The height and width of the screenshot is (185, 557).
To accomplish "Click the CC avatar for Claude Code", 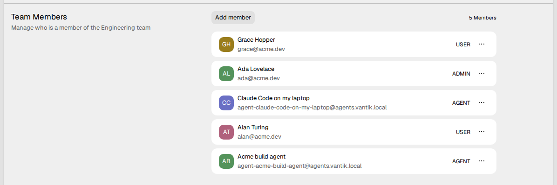I will pyautogui.click(x=226, y=102).
